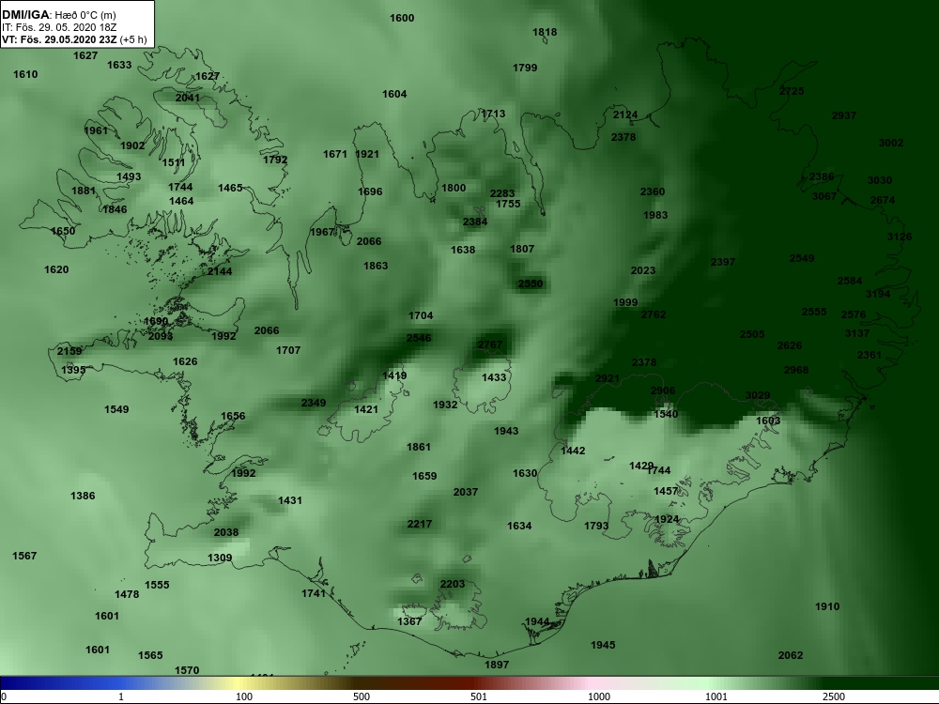Click the map value '1910'

(827, 606)
